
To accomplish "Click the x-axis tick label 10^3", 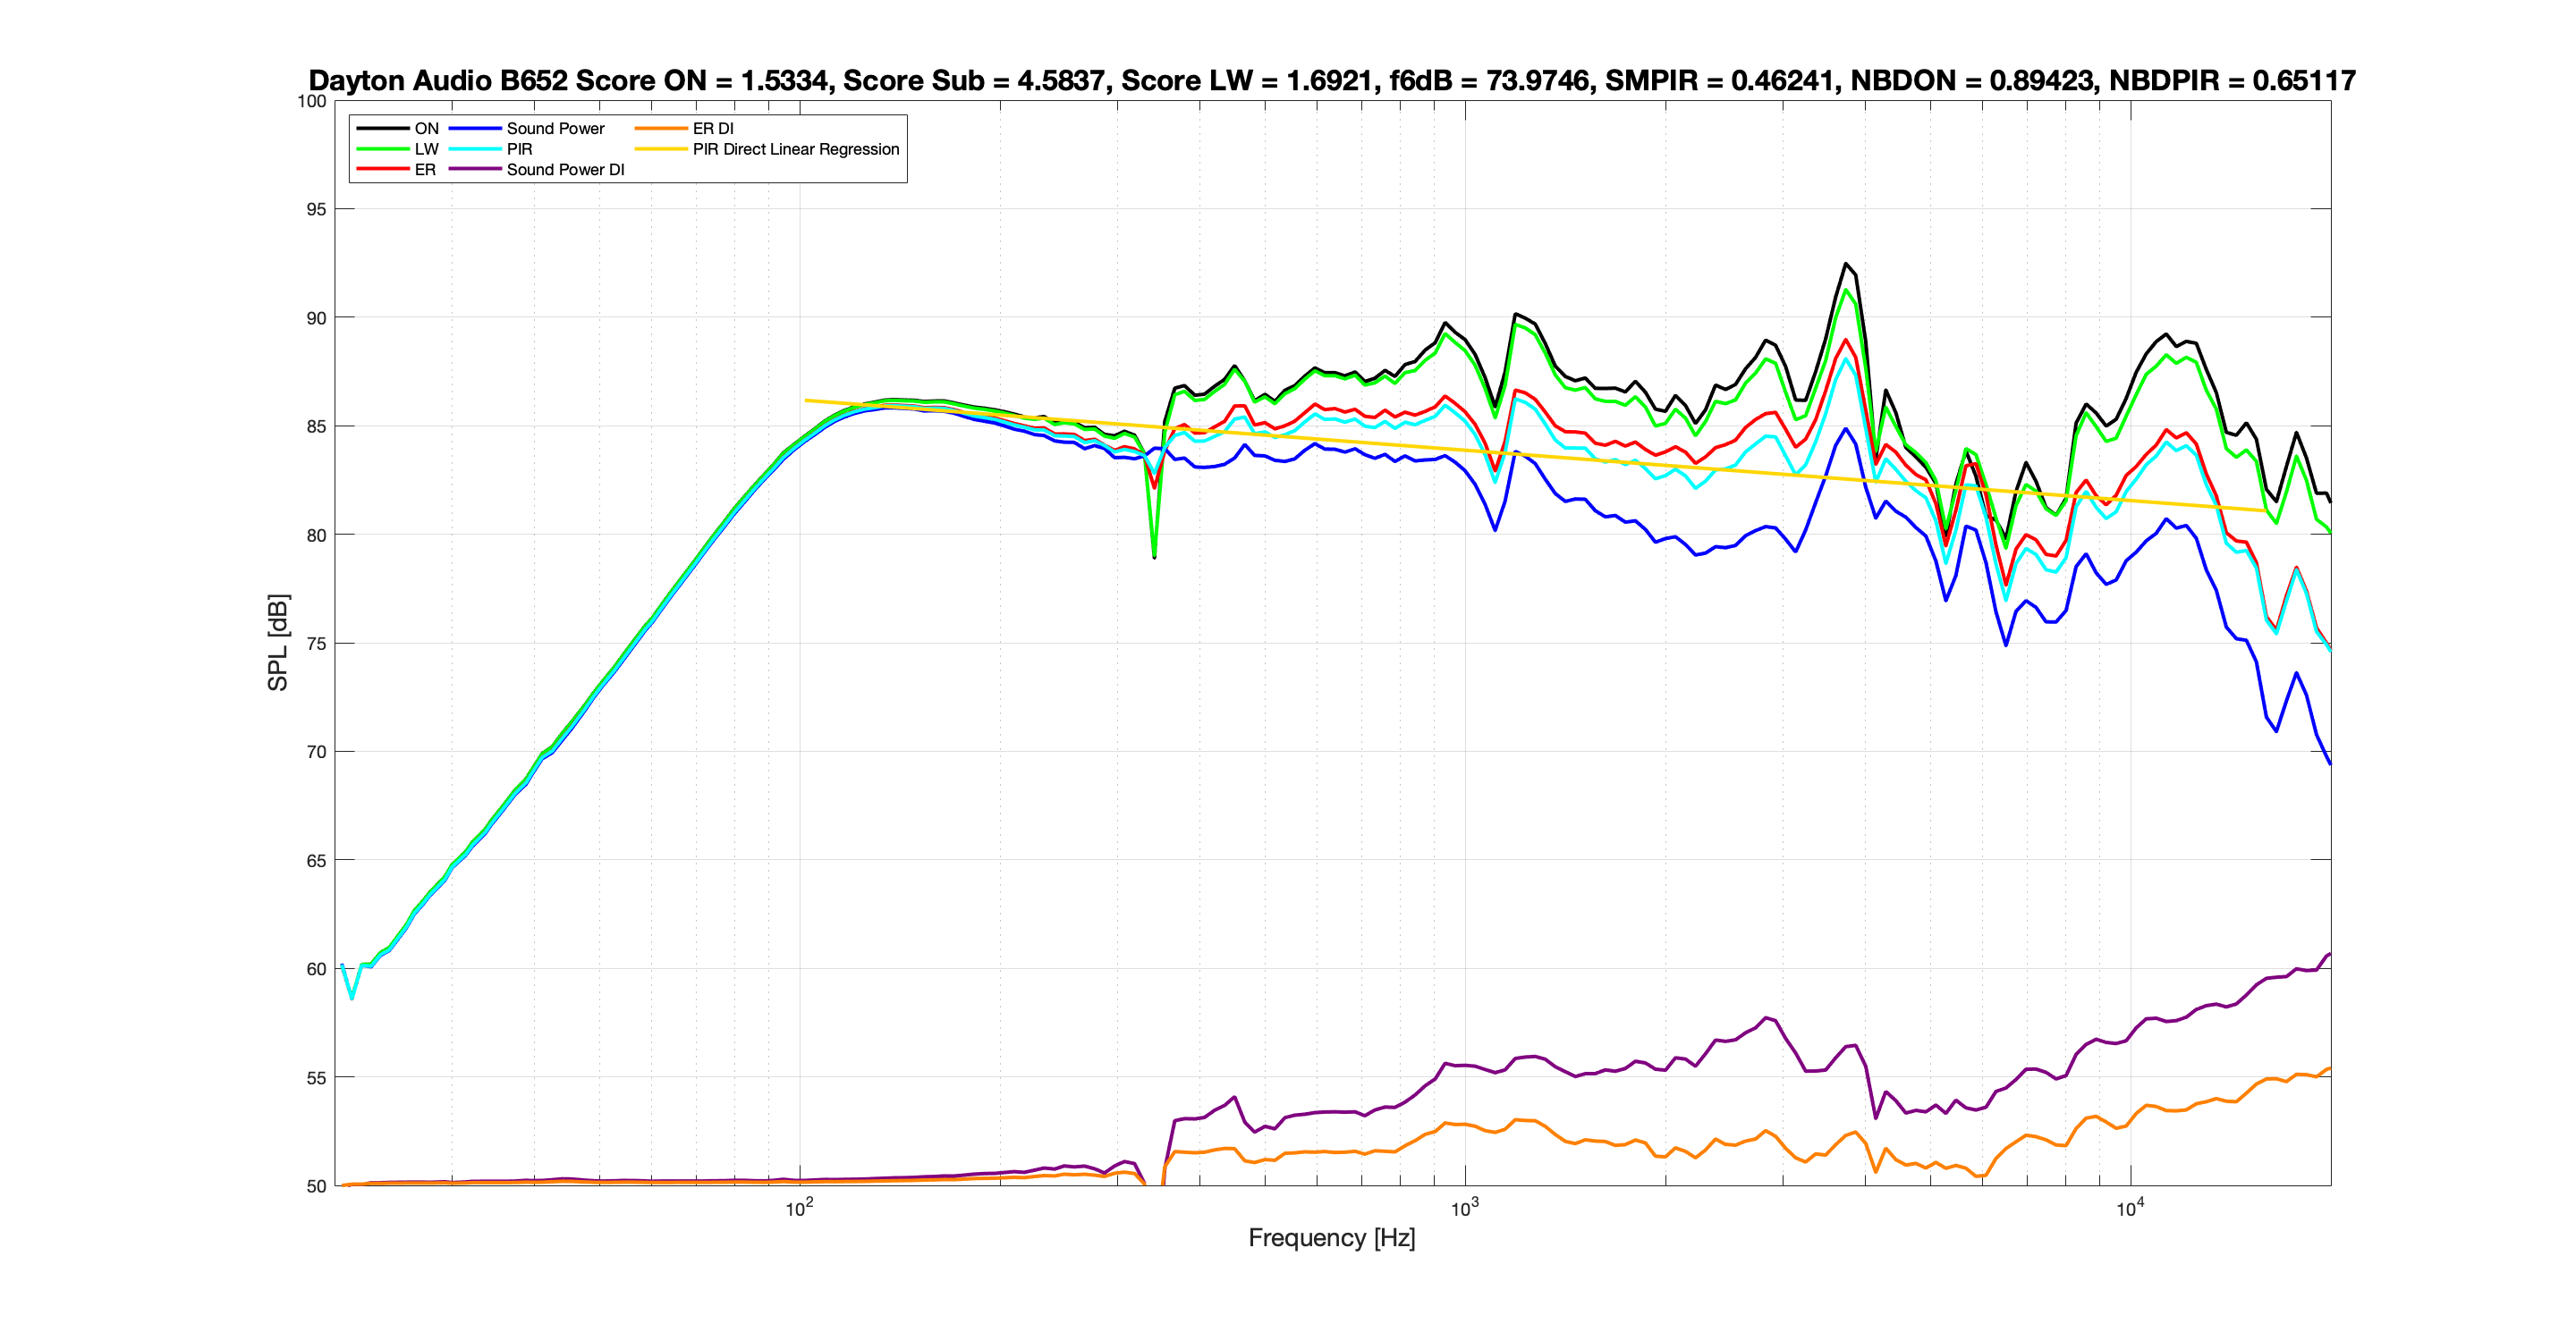I will coord(1464,1210).
